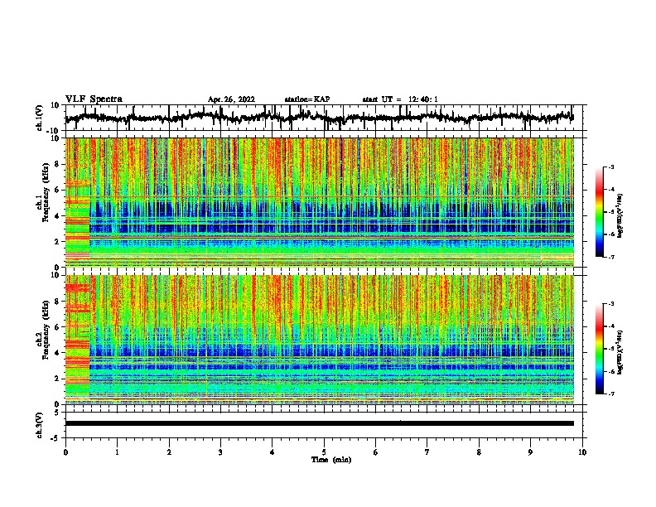Click time axis tick label "9"
The image size is (656, 507).
(530, 452)
